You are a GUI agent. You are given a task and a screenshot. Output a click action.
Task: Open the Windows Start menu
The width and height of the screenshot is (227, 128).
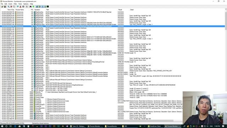click(2, 126)
